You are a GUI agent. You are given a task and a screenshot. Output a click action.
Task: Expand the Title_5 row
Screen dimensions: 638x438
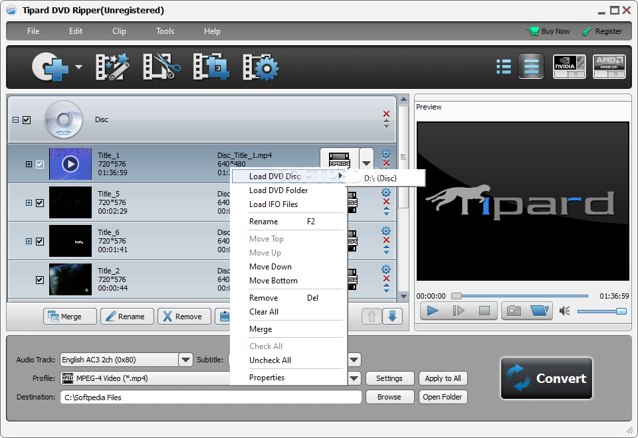[x=29, y=203]
